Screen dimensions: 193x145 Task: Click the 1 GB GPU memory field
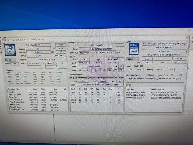(x=147, y=59)
